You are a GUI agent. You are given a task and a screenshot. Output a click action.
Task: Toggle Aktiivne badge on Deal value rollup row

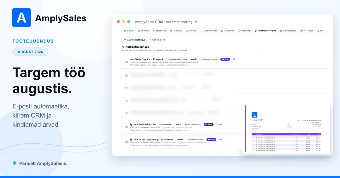pyautogui.click(x=209, y=124)
